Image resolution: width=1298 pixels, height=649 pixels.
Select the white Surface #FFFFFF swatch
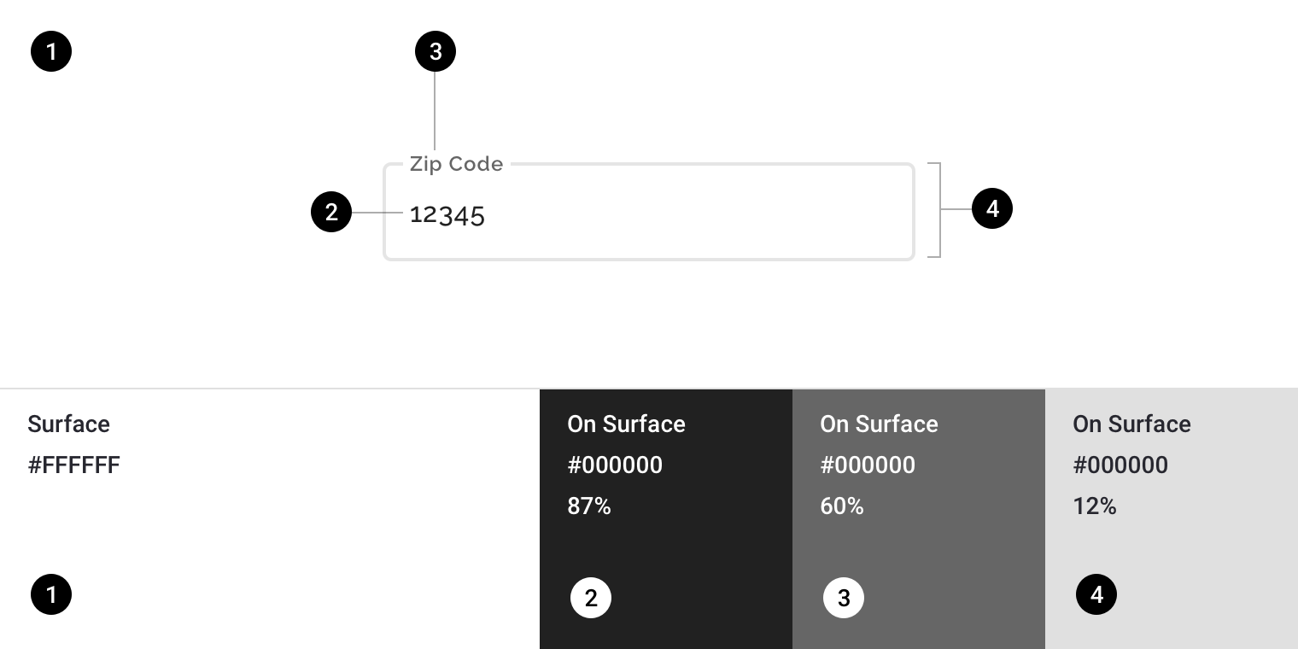pyautogui.click(x=270, y=519)
